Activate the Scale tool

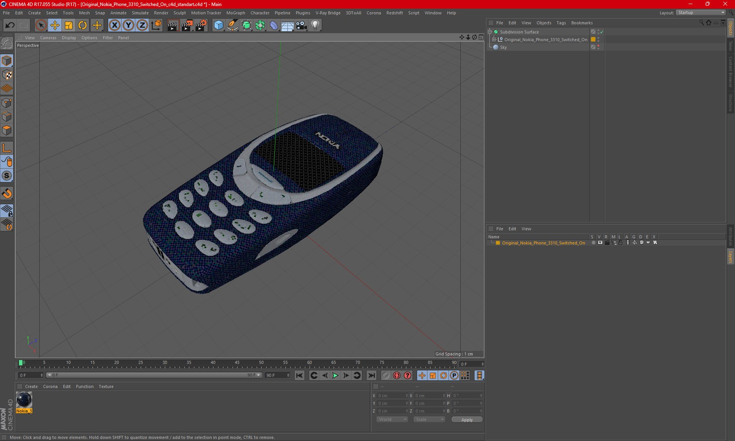(69, 25)
